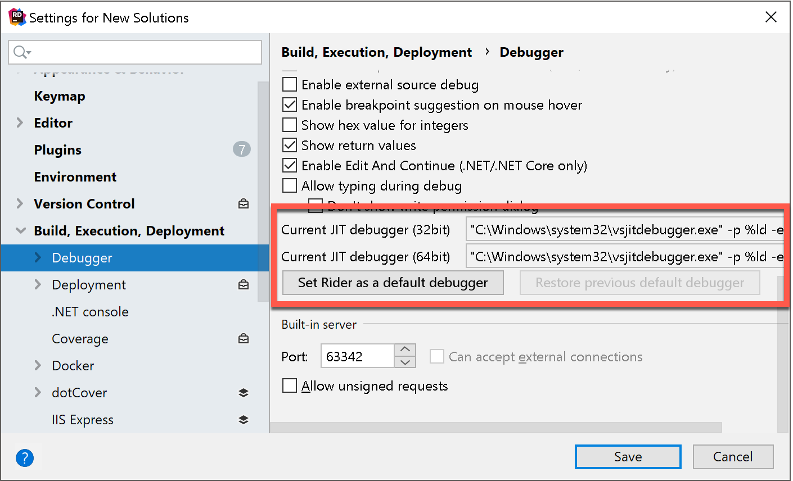Check Allow typing during debug

[x=290, y=186]
